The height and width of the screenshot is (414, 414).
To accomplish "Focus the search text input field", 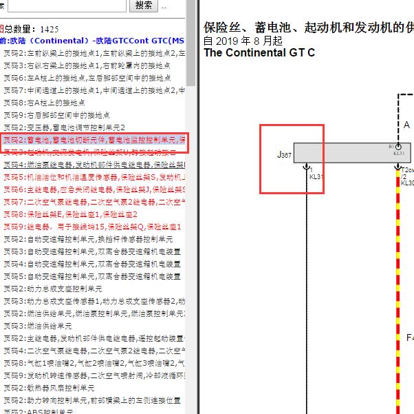I will coord(67,6).
